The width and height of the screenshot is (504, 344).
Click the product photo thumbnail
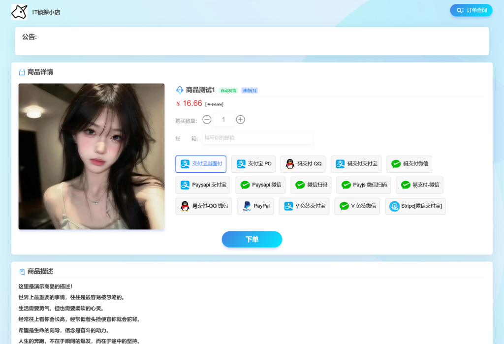[x=92, y=156]
